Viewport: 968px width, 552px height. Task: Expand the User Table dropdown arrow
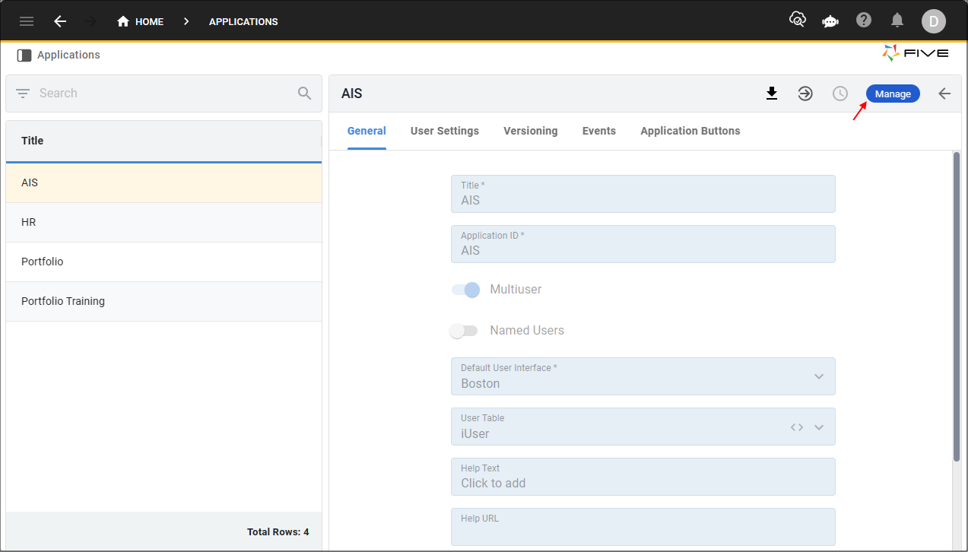click(x=819, y=427)
